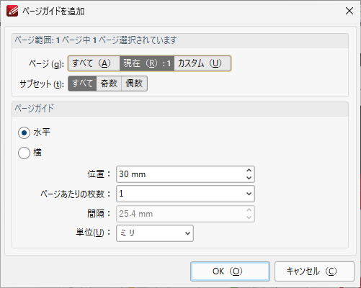The height and width of the screenshot is (288, 361).
Task: Open the 単位 ミリ dropdown
Action: [x=155, y=233]
